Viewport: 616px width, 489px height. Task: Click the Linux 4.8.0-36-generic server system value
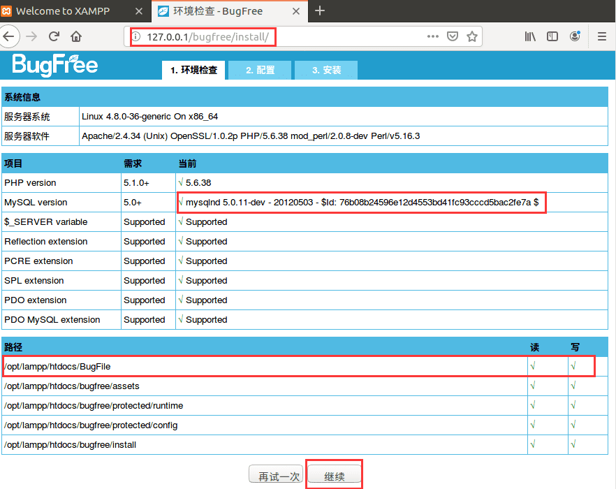tap(149, 117)
